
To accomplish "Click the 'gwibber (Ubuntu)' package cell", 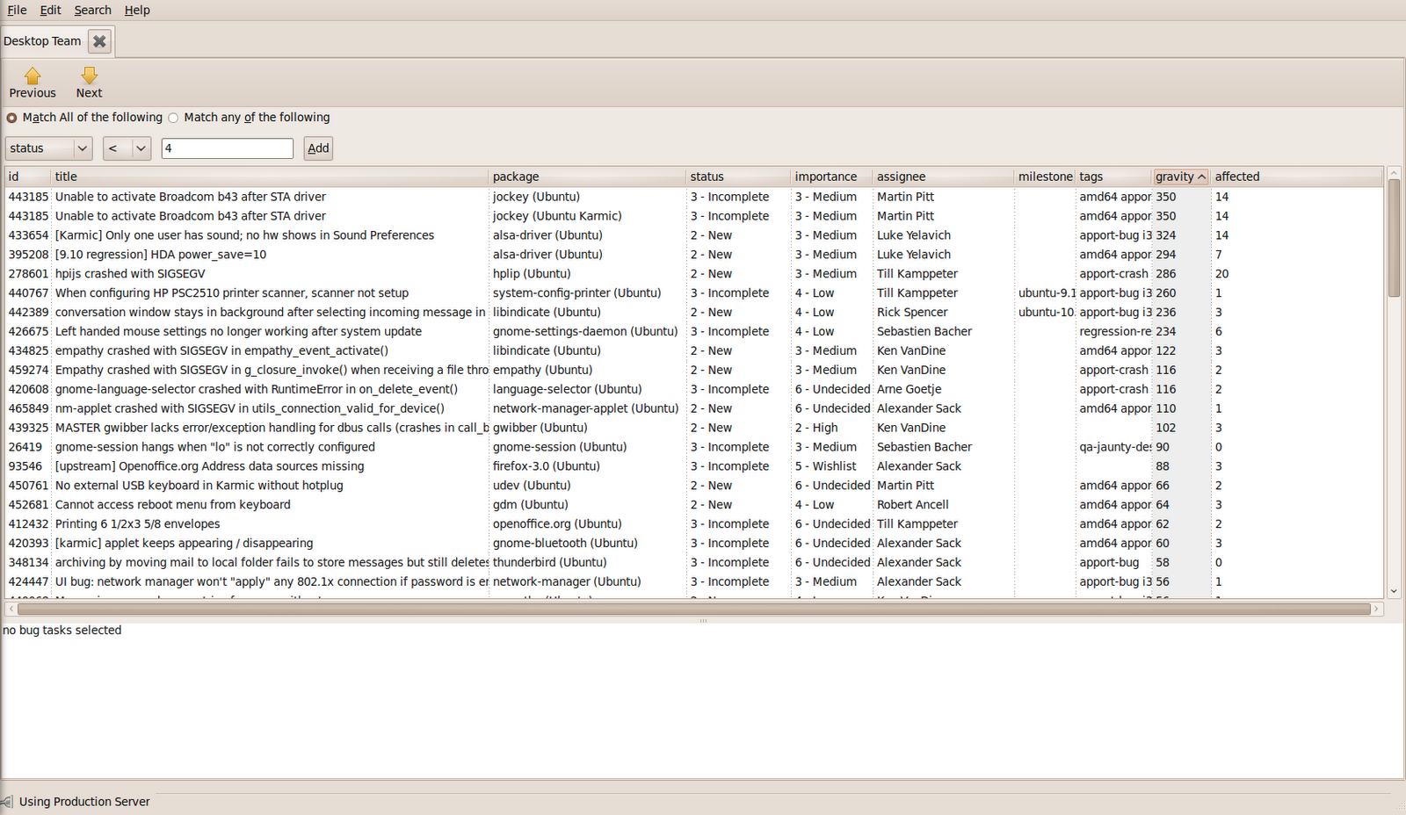I will click(x=540, y=428).
